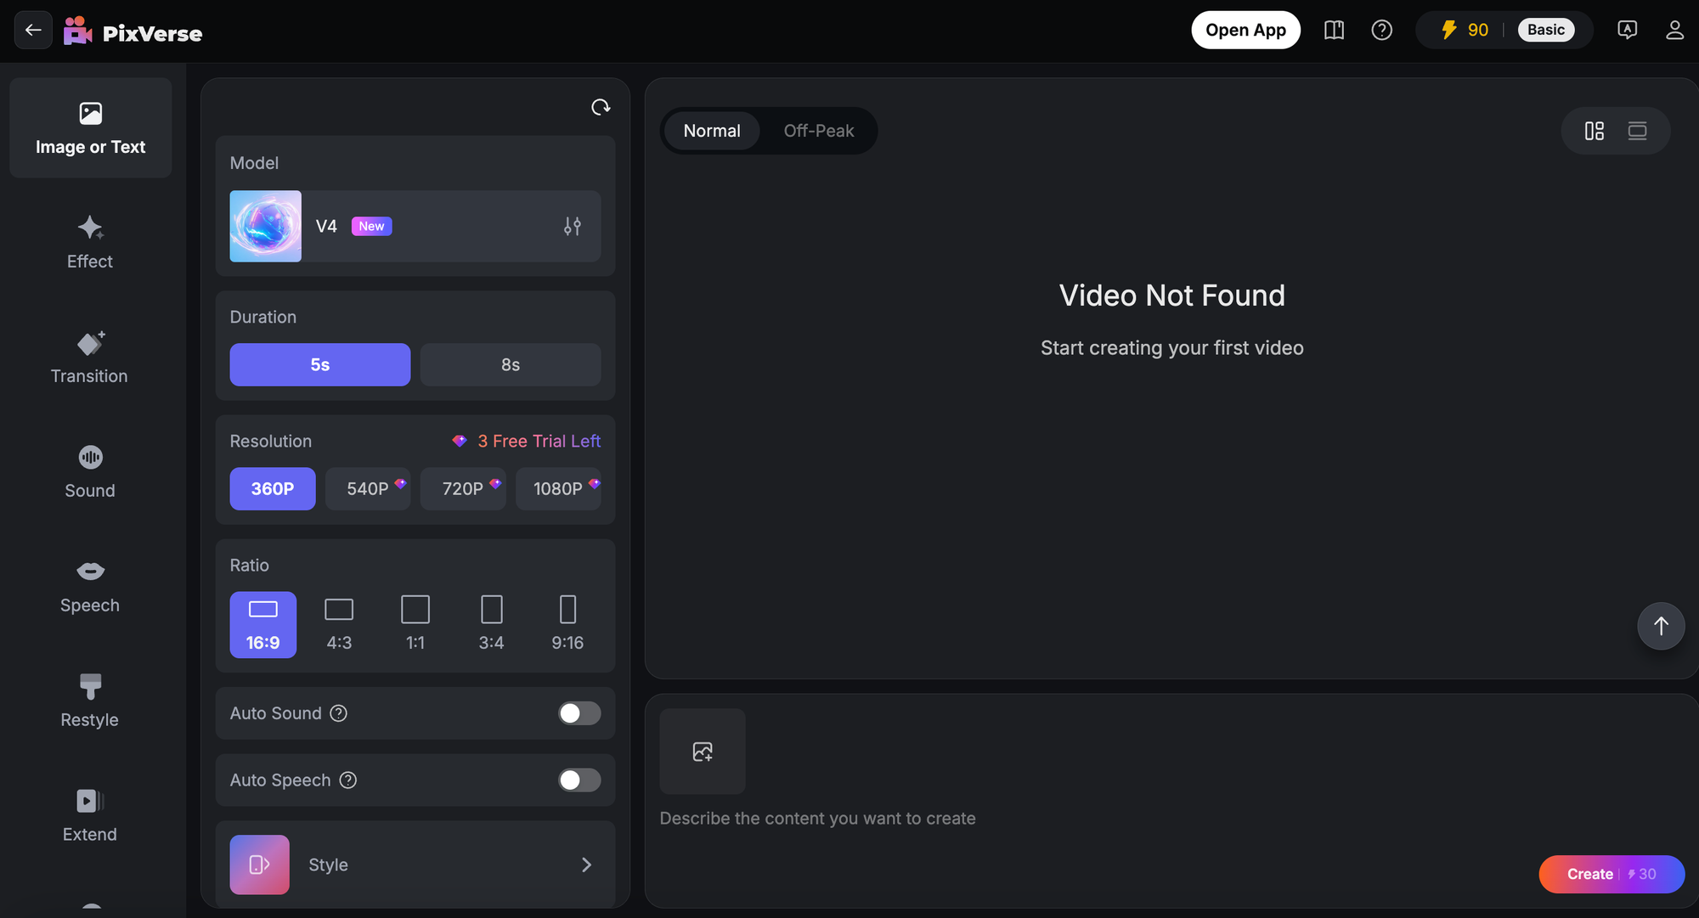Open the Sound tool
1699x918 pixels.
(x=90, y=472)
